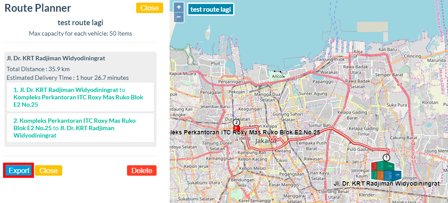The height and width of the screenshot is (203, 448).
Task: Click Tanjung Priok on the map
Action: point(330,59)
